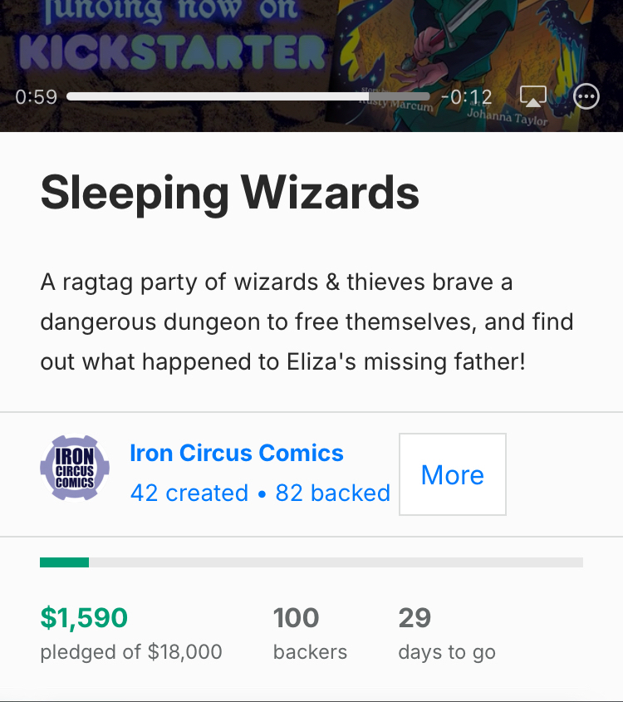
Task: Click the Sleeping Wizards project title
Action: [229, 192]
